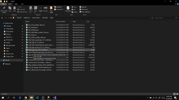Screen dimensions: 179x100
Task: Switch to Details view layout
Action: pyautogui.click(x=174, y=94)
